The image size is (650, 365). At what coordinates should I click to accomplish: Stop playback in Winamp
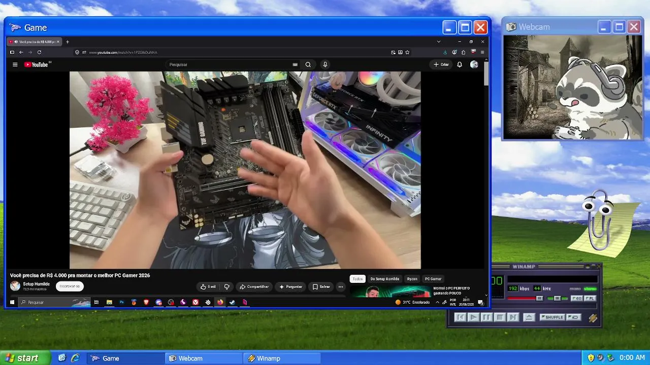click(500, 317)
